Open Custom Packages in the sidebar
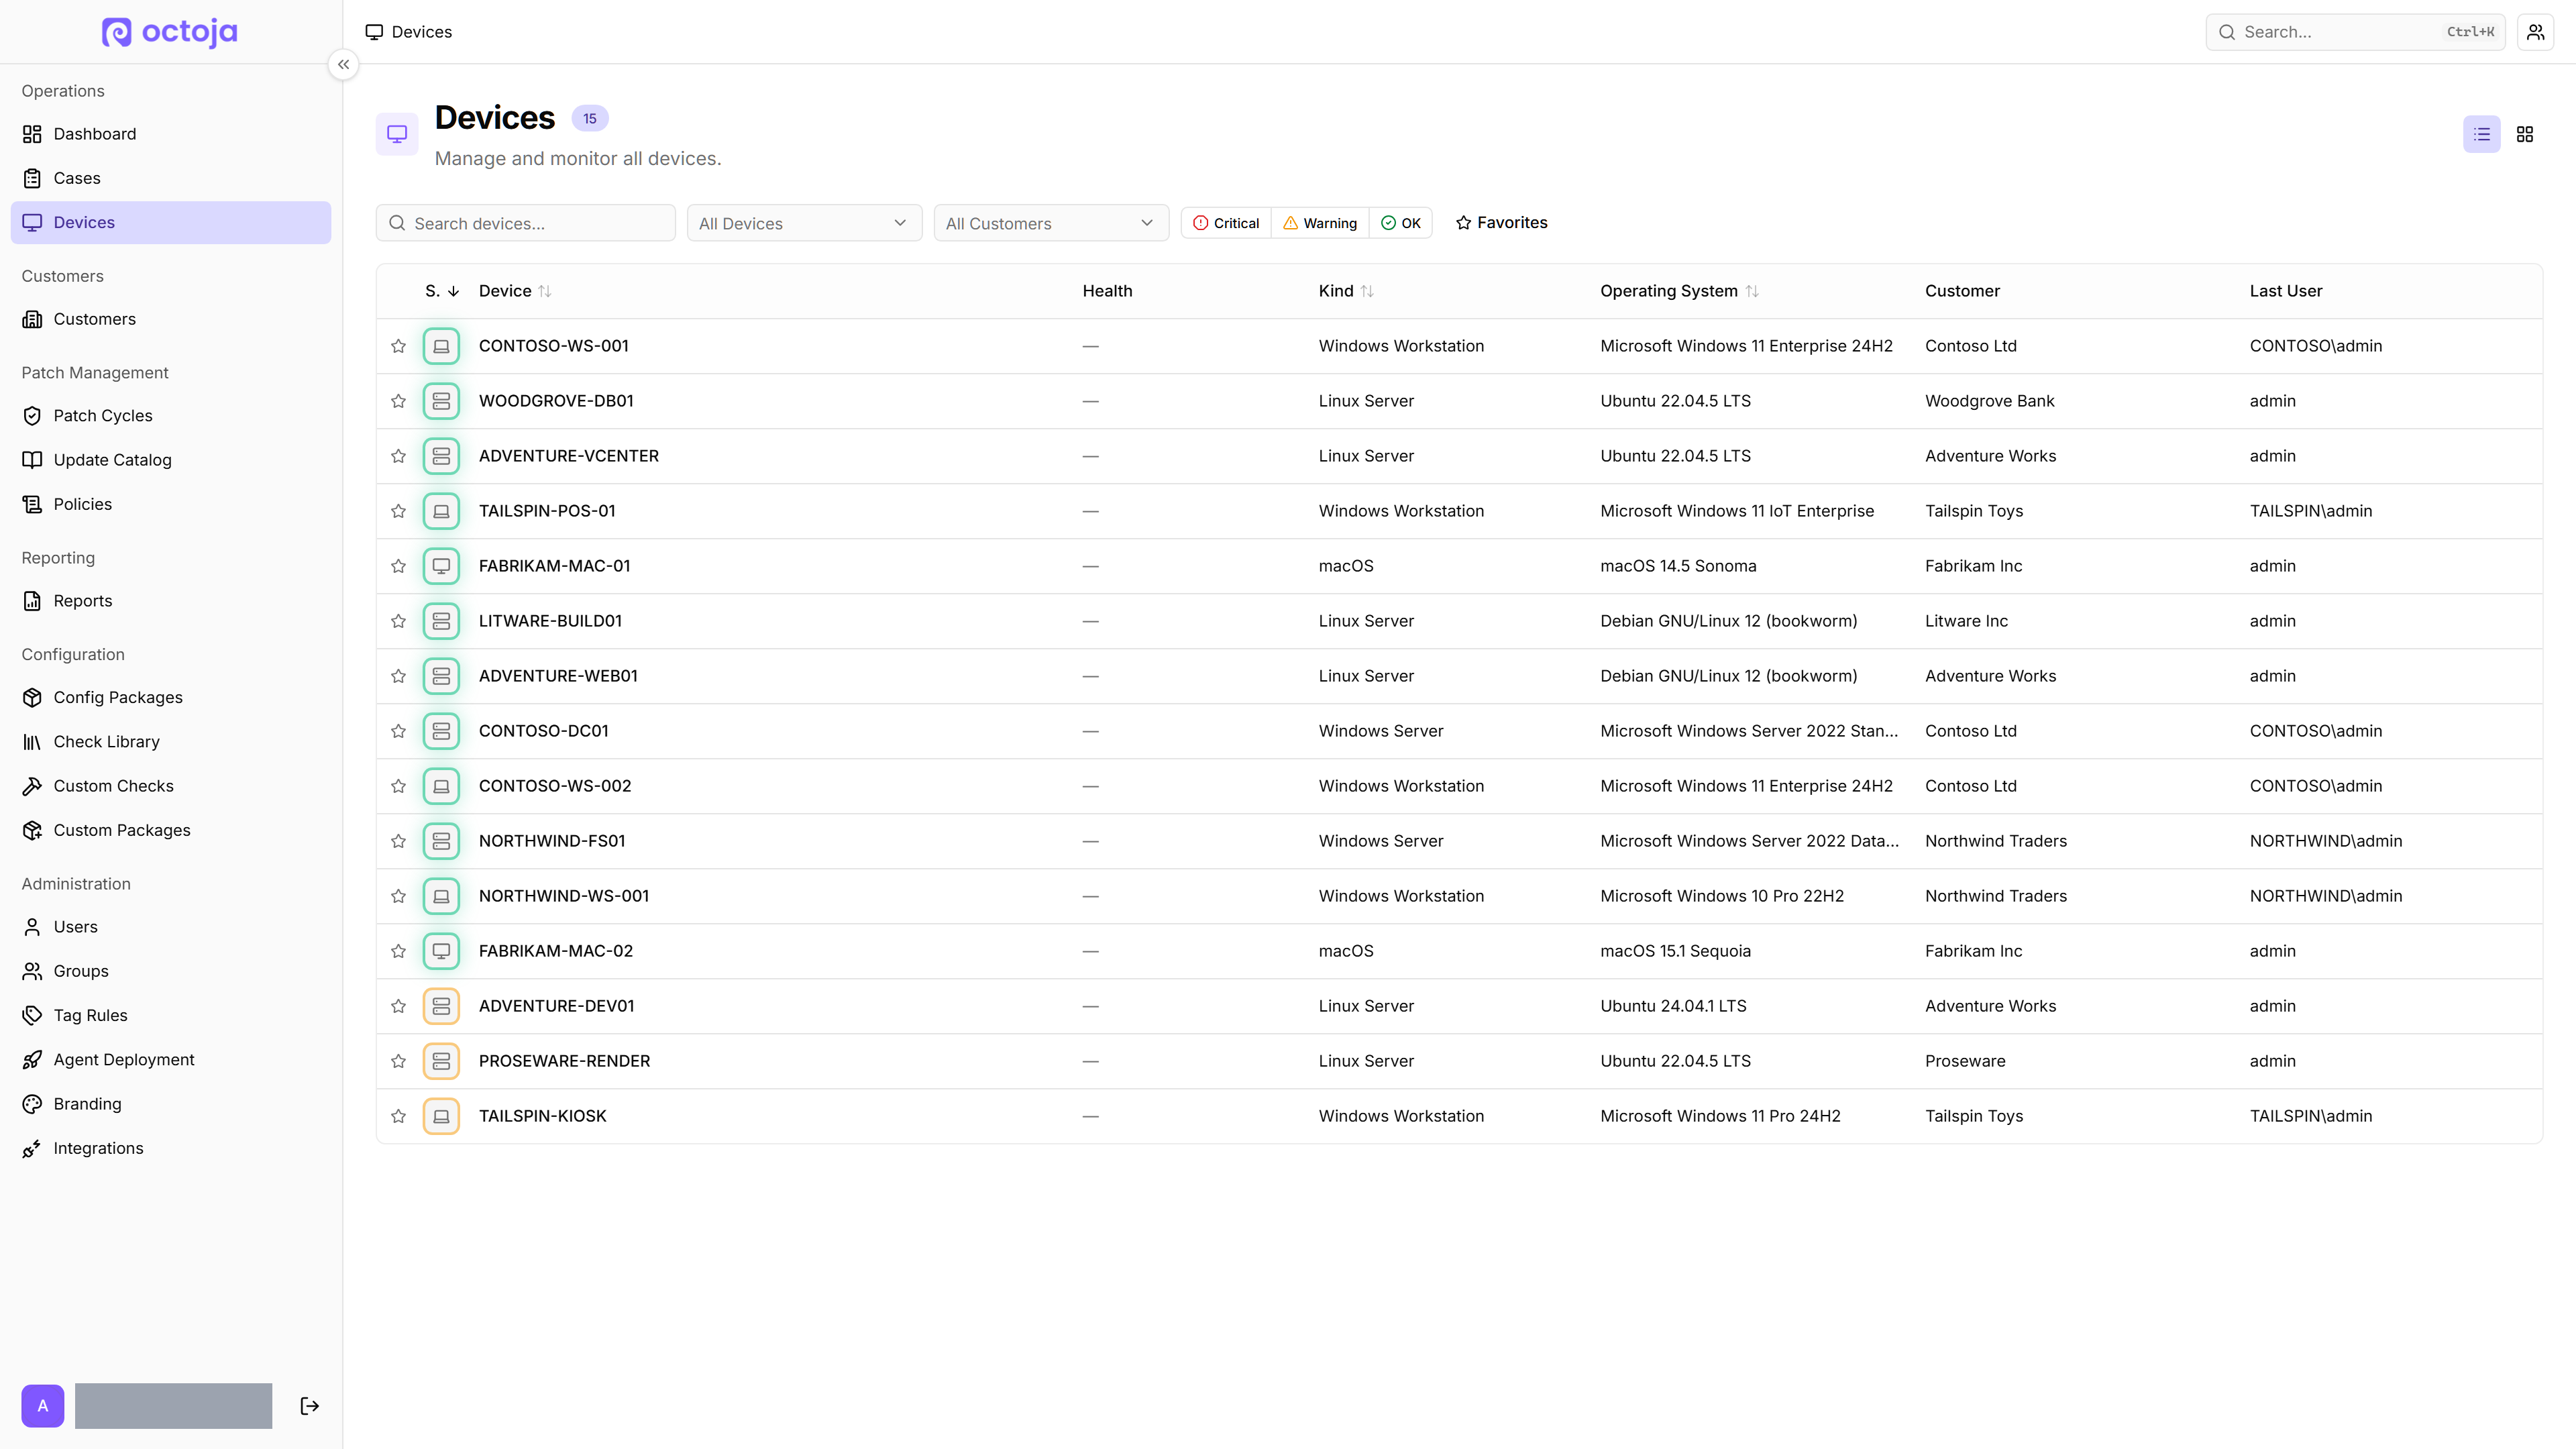This screenshot has height=1449, width=2576. [171, 830]
